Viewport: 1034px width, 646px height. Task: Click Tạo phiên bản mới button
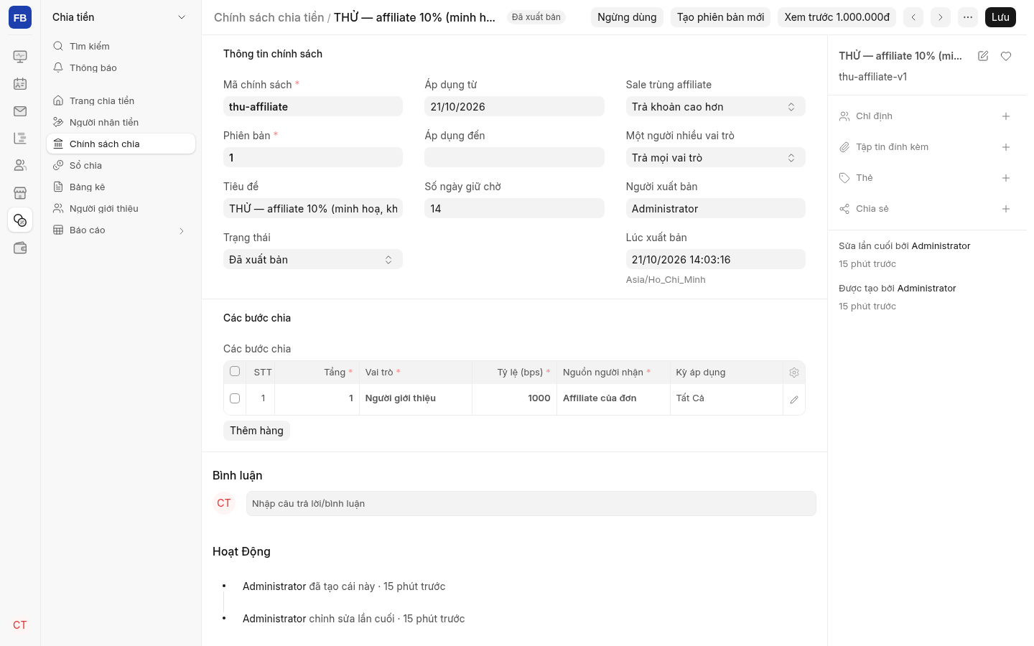pos(720,17)
